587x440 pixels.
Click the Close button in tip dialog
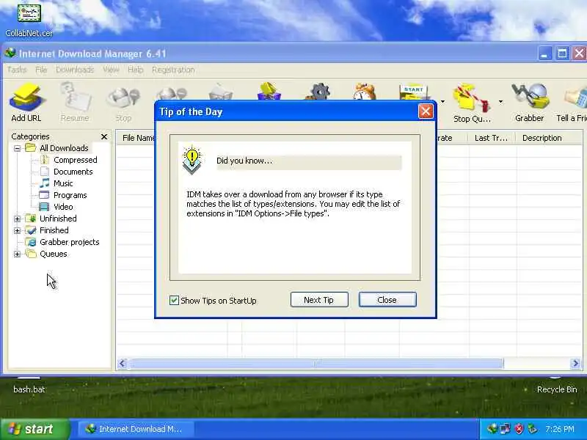[x=387, y=300]
